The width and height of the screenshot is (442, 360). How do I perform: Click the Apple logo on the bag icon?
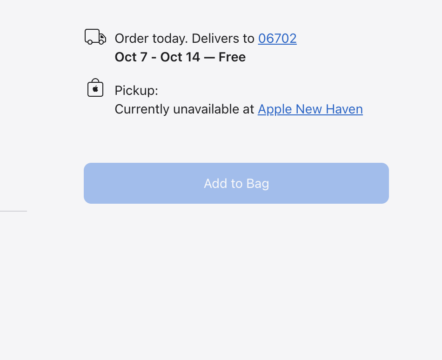point(95,89)
